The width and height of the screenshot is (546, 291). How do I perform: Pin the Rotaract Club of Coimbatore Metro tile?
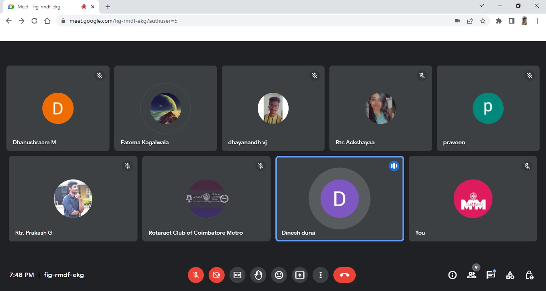coord(189,199)
